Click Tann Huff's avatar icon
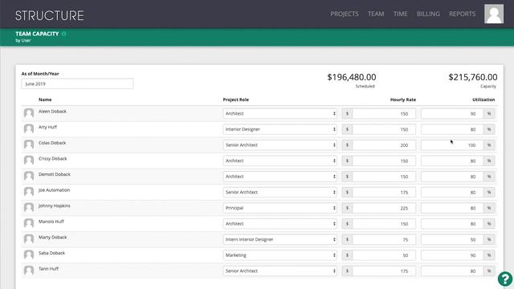Screen dimensions: 514x289 29,271
